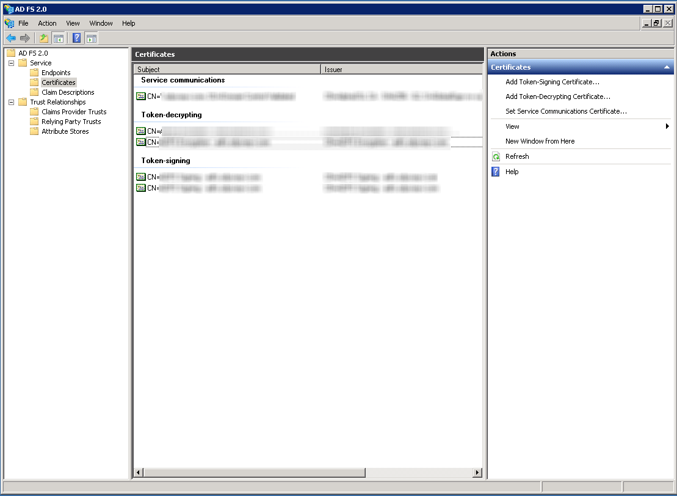Click Add Token-Decrypting Certificate link
The image size is (677, 496).
point(558,97)
